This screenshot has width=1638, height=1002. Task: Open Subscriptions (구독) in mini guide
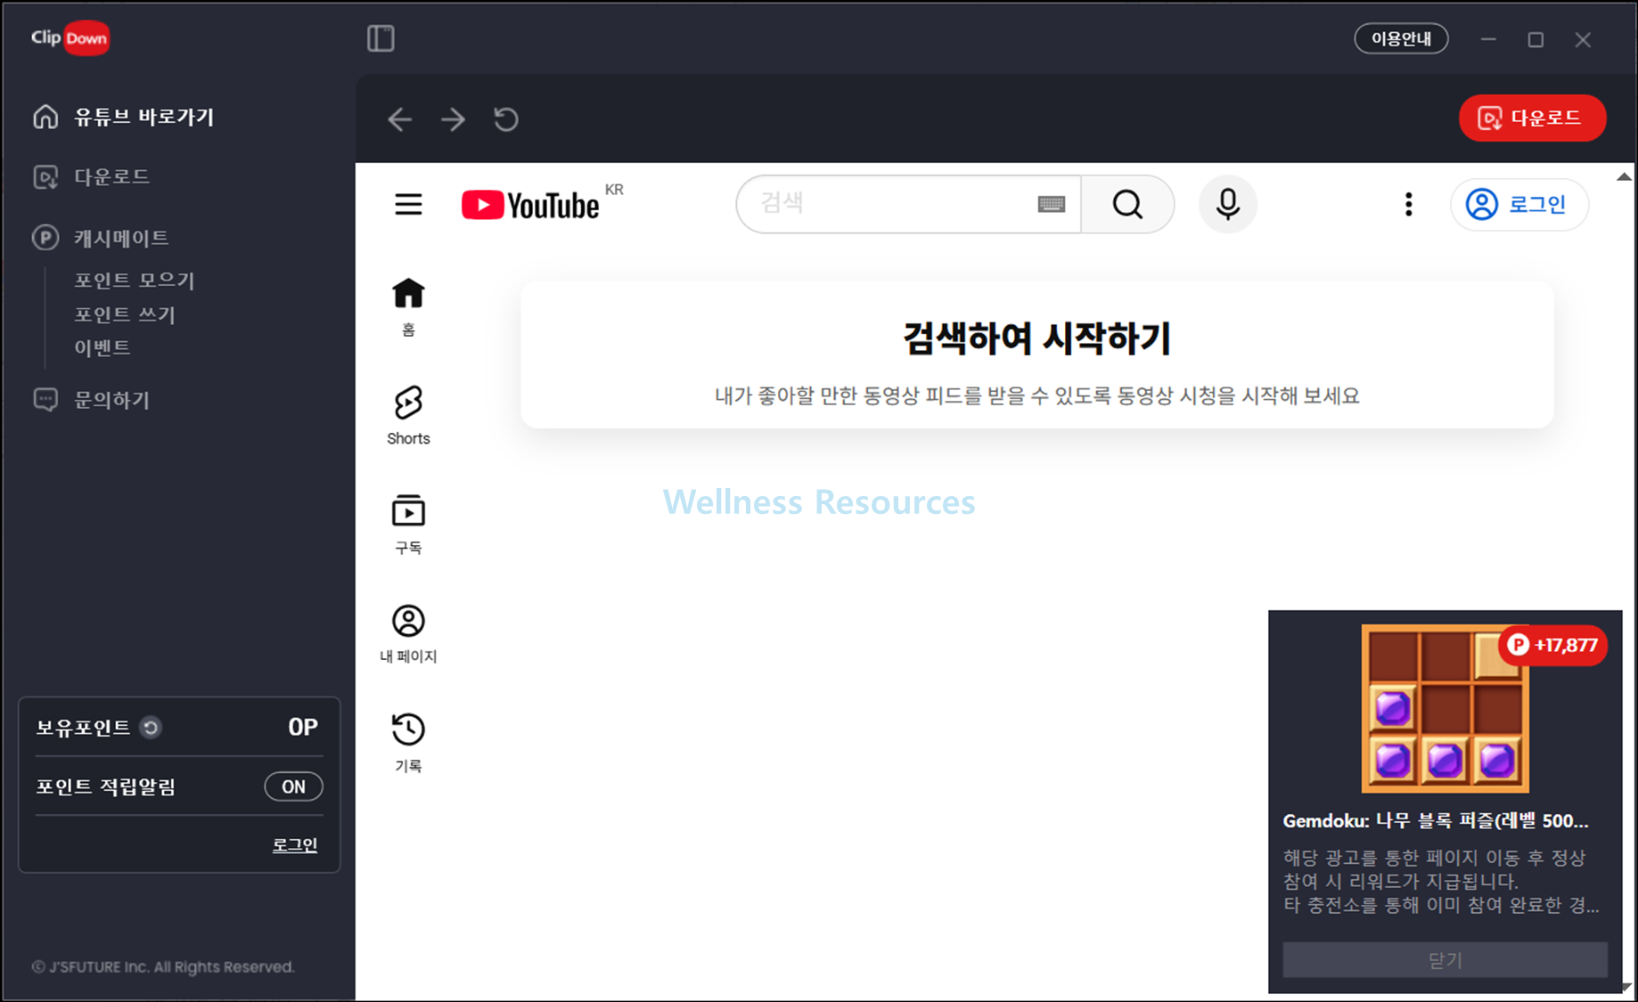[x=408, y=525]
